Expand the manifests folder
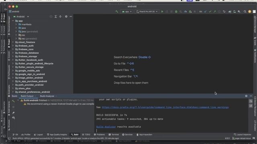 point(16,24)
